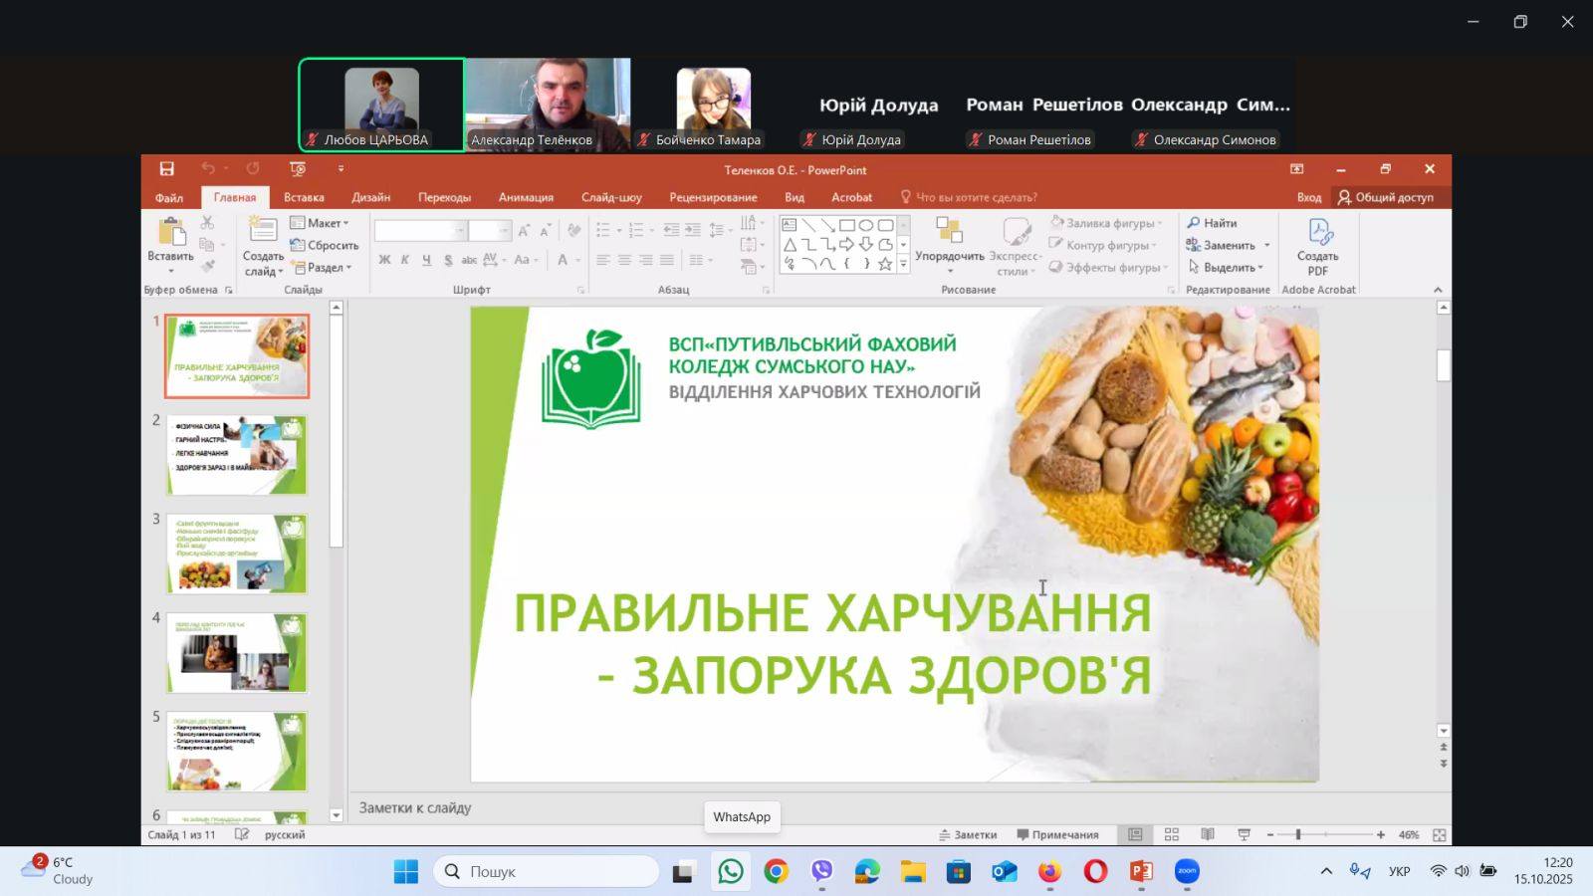Switch to the Animation (Анимация) tab
Viewport: 1593px width, 896px height.
point(526,197)
